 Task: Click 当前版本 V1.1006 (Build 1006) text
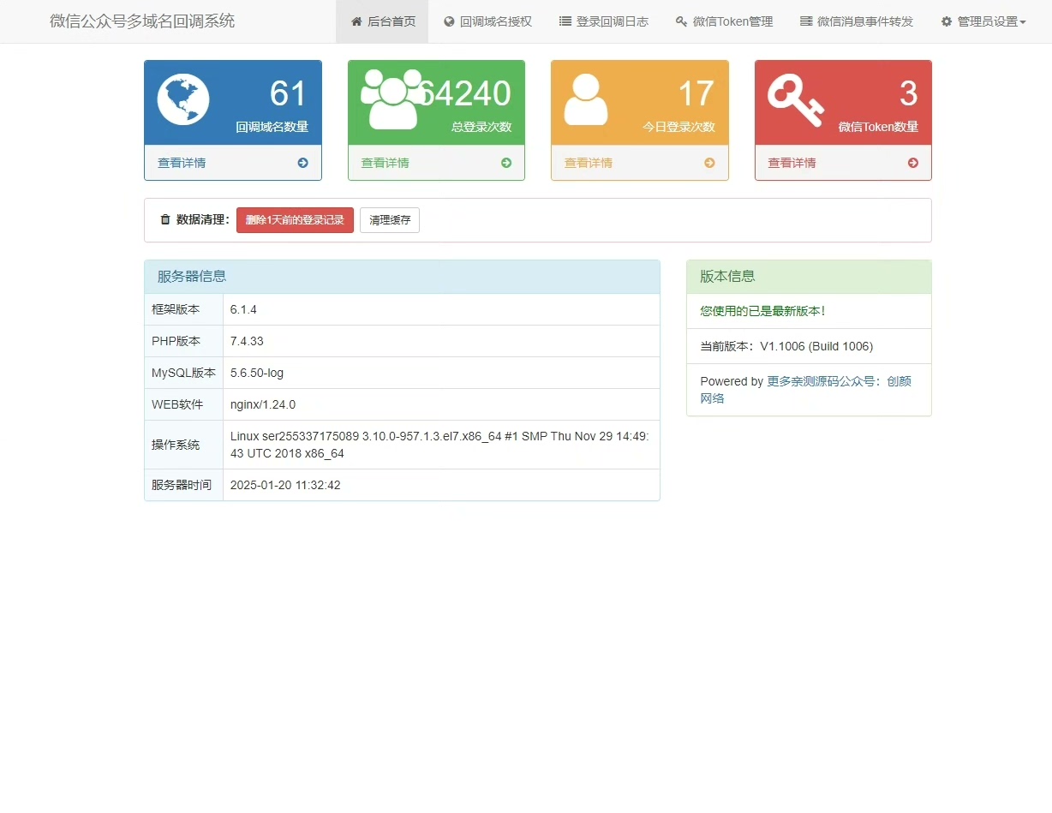pyautogui.click(x=786, y=346)
